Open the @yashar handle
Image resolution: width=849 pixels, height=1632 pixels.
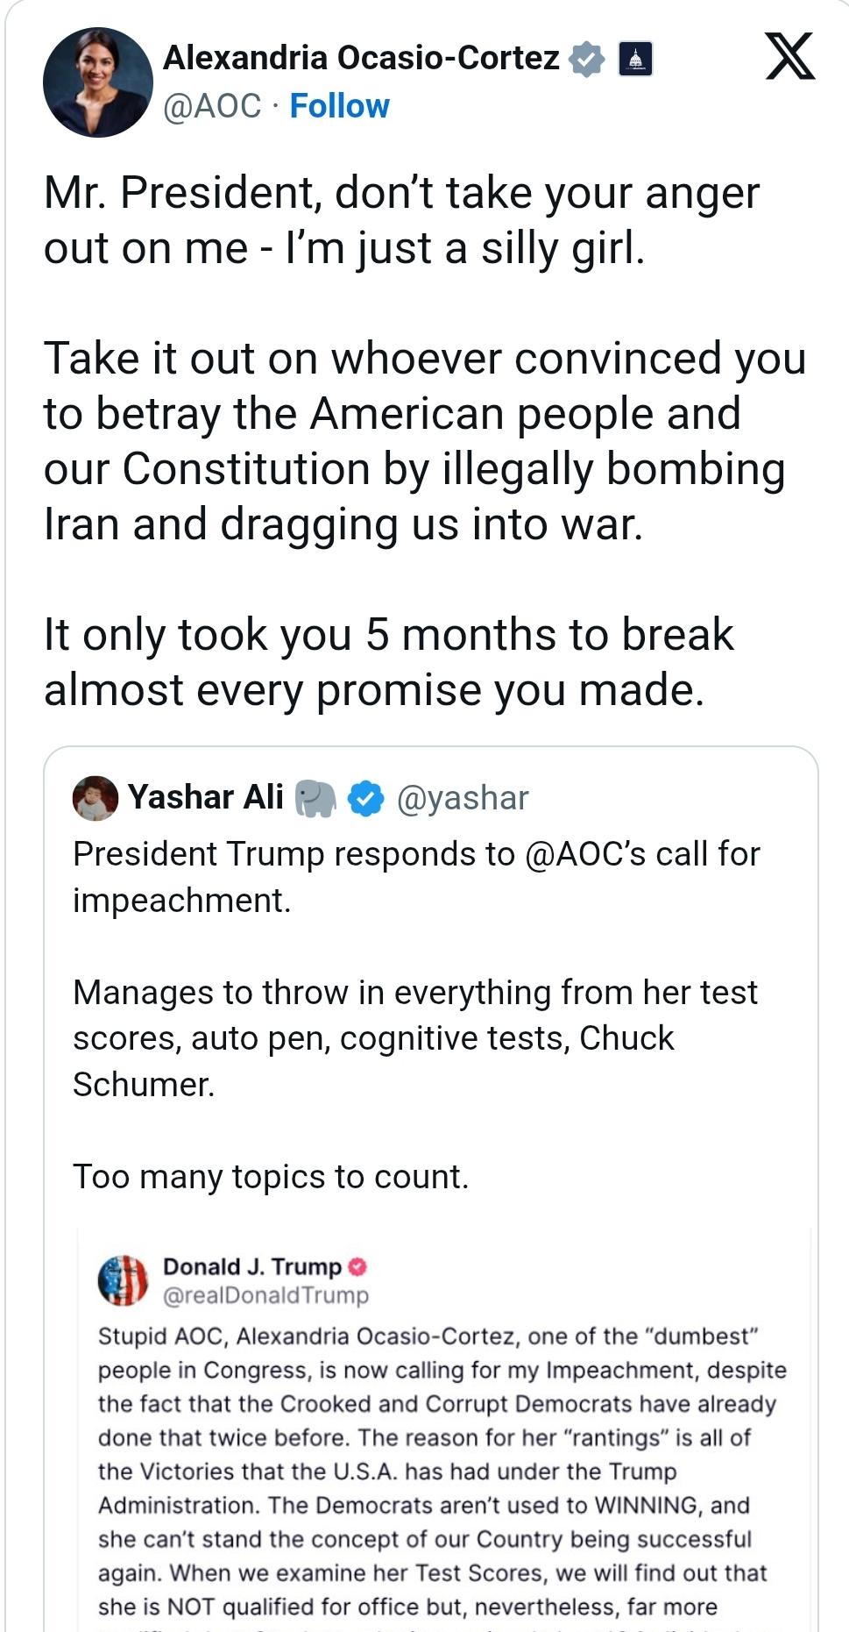(x=463, y=798)
